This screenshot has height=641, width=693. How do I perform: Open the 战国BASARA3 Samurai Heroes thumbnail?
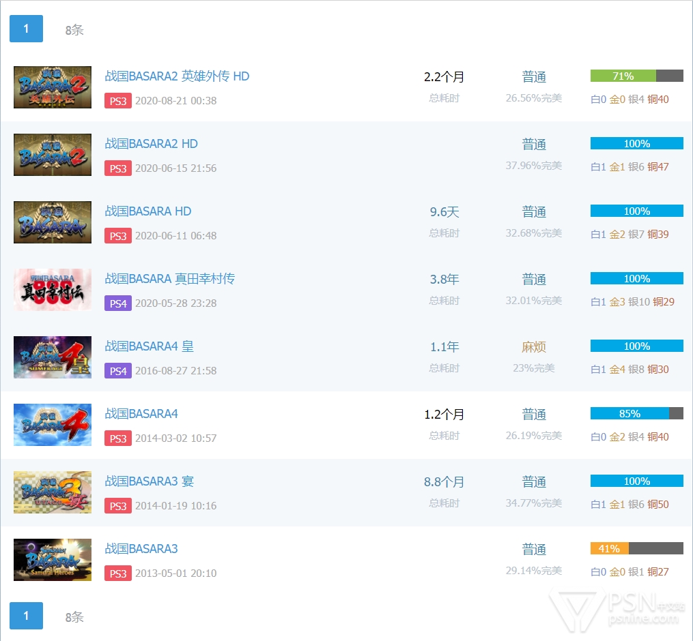(53, 560)
